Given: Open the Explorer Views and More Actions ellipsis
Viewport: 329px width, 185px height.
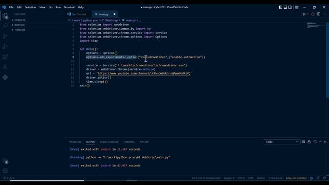Looking at the screenshot, I should pyautogui.click(x=60, y=14).
